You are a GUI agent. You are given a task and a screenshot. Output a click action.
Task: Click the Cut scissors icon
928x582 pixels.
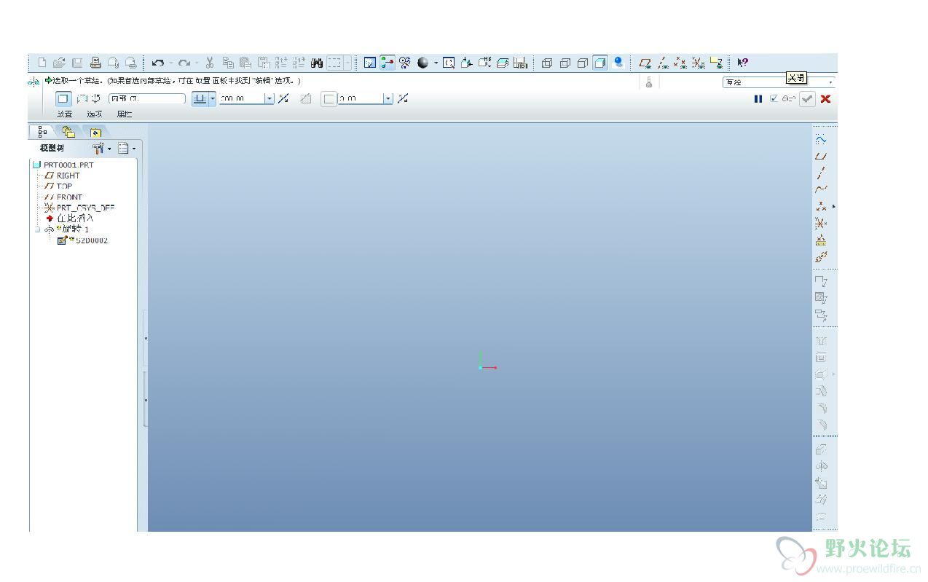click(x=209, y=63)
